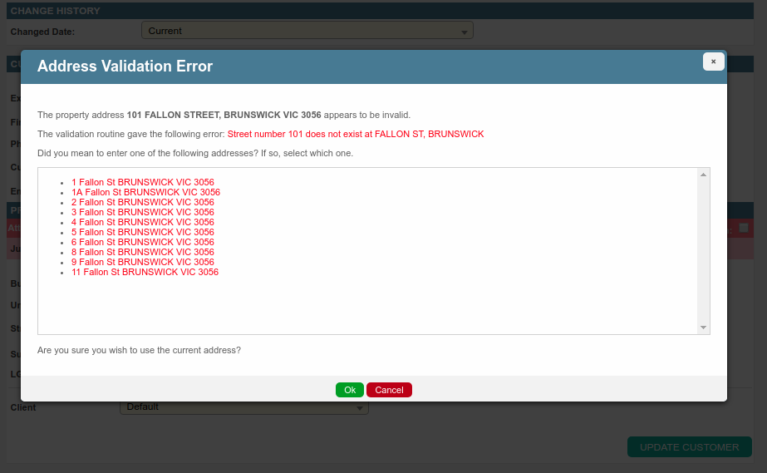Screen dimensions: 767x473
Task: Select 1 Fallon St BRUNSWICK address
Action: coord(142,182)
